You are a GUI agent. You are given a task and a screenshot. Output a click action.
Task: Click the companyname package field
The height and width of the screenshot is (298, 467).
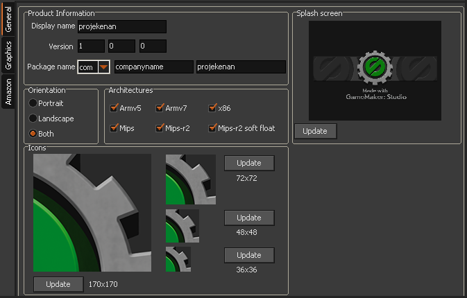pos(154,67)
